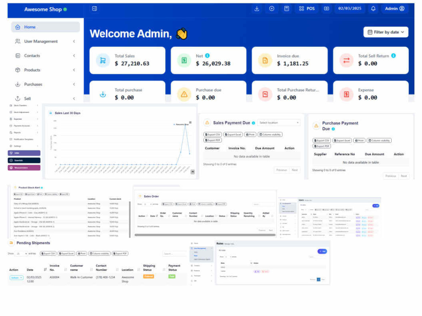Select page 1 in Roles pagination

[318, 279]
